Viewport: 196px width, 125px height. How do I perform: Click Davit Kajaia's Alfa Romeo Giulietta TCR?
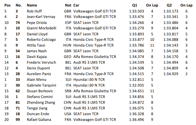94,57
